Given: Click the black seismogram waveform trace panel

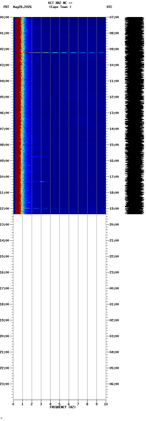Looking at the screenshot, I should [134, 116].
